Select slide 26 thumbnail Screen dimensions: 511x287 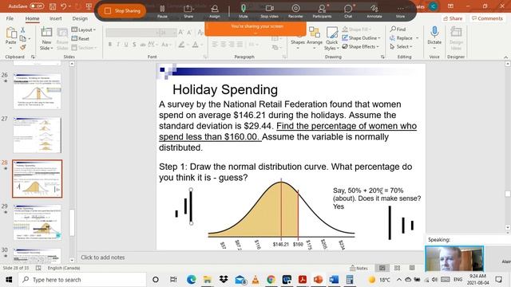coord(38,91)
